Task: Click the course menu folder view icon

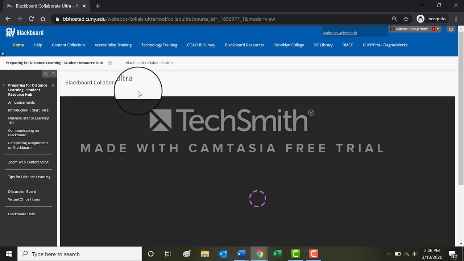Action: pos(54,74)
